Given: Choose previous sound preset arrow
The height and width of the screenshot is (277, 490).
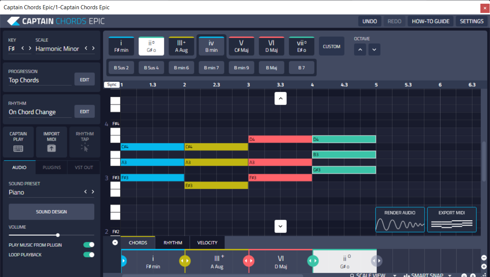Looking at the screenshot, I should coord(86,192).
